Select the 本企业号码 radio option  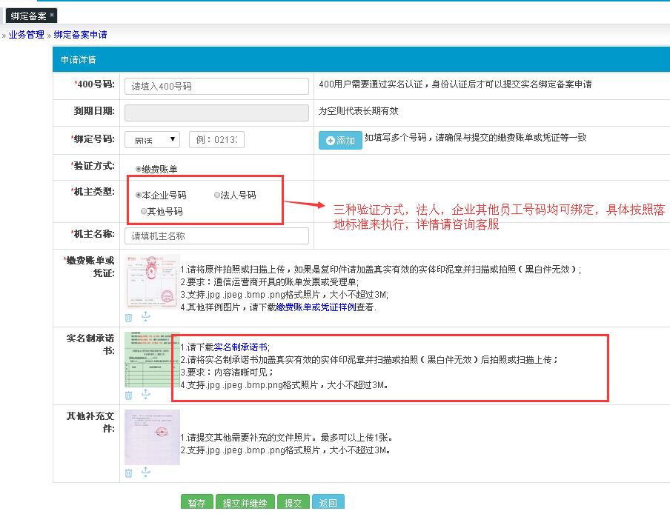tap(139, 196)
